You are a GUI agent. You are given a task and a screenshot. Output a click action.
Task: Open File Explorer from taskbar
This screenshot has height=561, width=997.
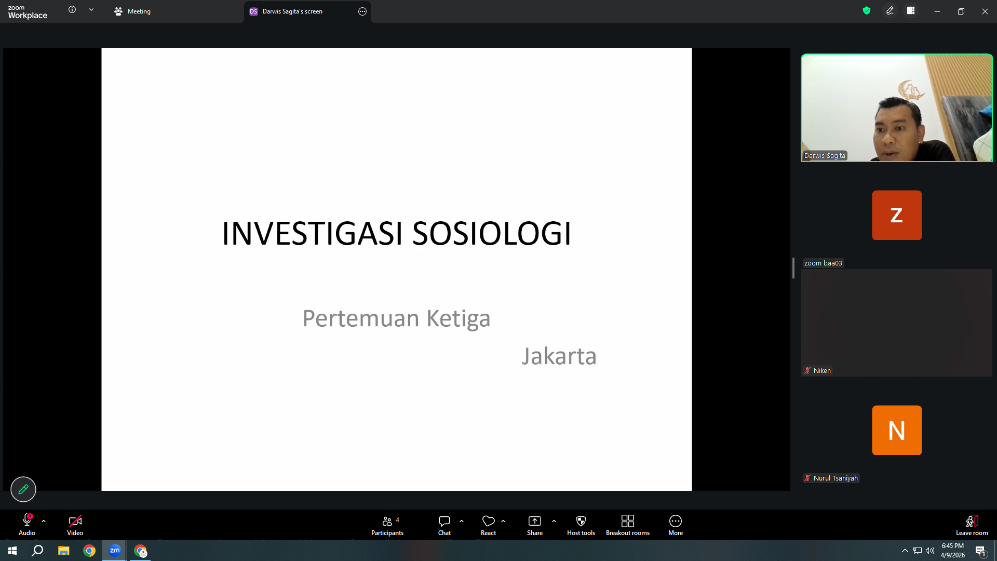click(x=63, y=551)
